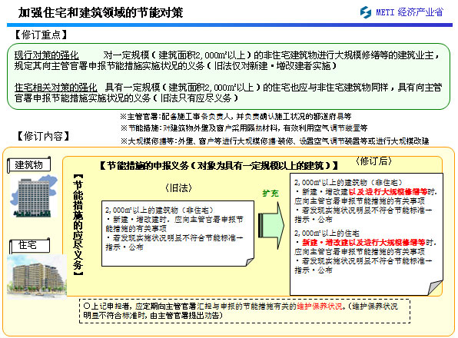
Task: Click the underlined 住宅相关对策的强化 text
Action: pyautogui.click(x=56, y=88)
